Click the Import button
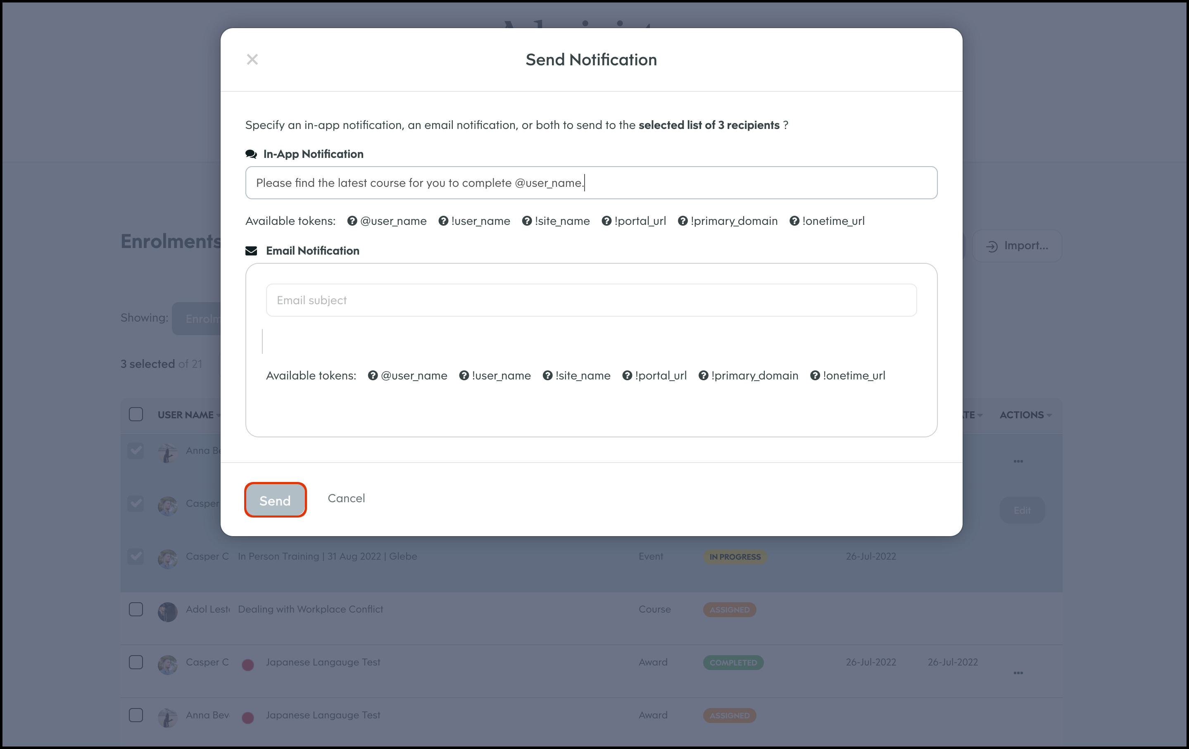Viewport: 1189px width, 749px height. (1017, 246)
